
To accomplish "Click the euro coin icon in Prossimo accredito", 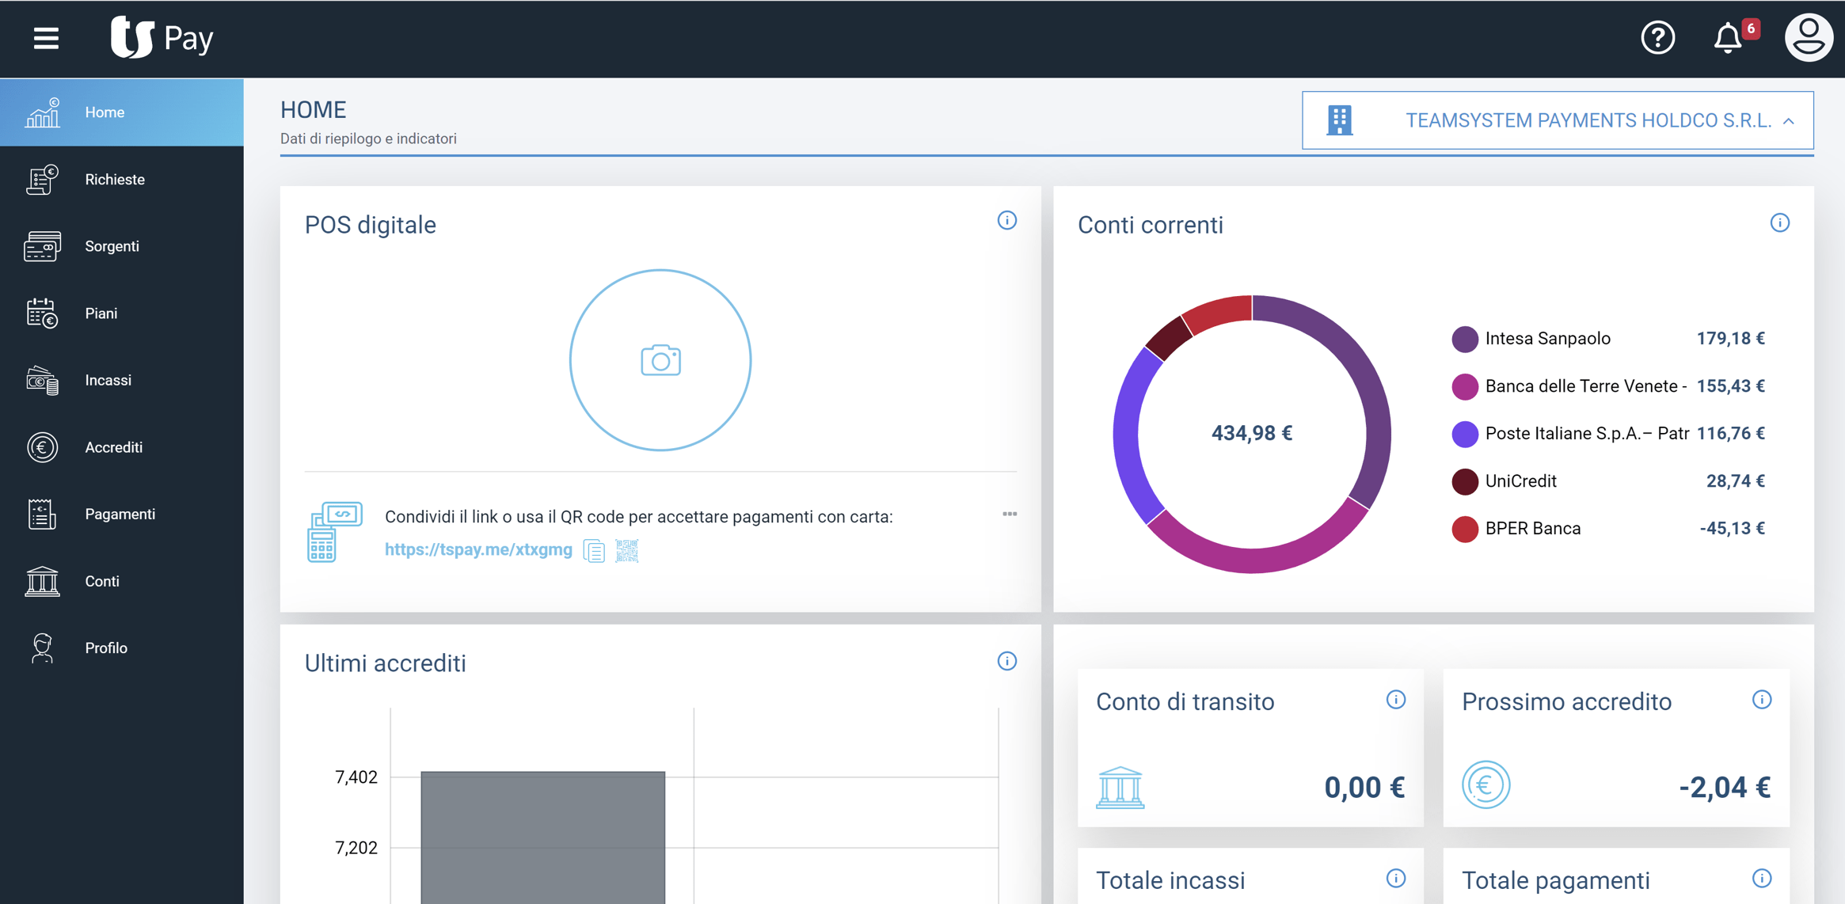I will pos(1486,784).
